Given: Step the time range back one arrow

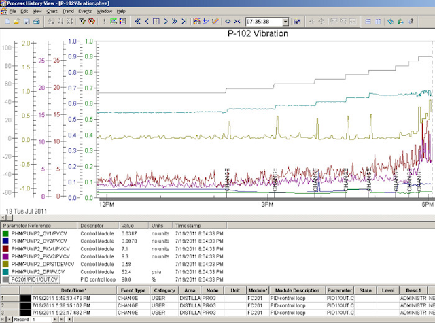Looking at the screenshot, I should coord(147,22).
